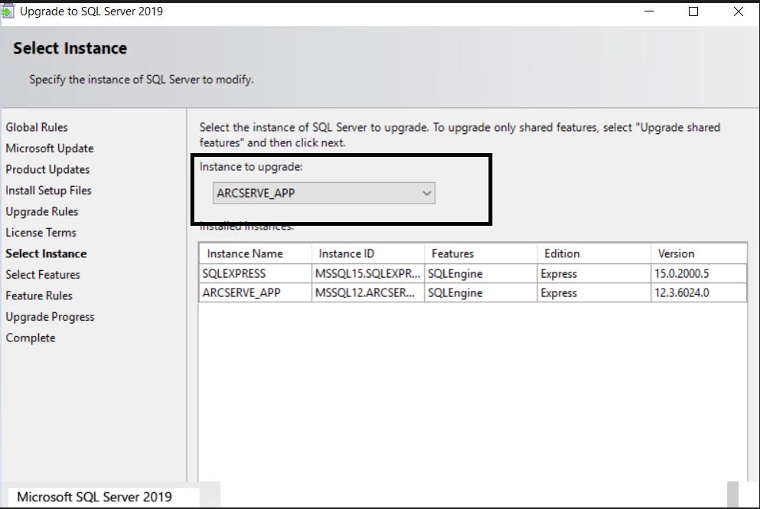The height and width of the screenshot is (509, 760).
Task: Go to Upgrade Progress step
Action: (x=50, y=317)
